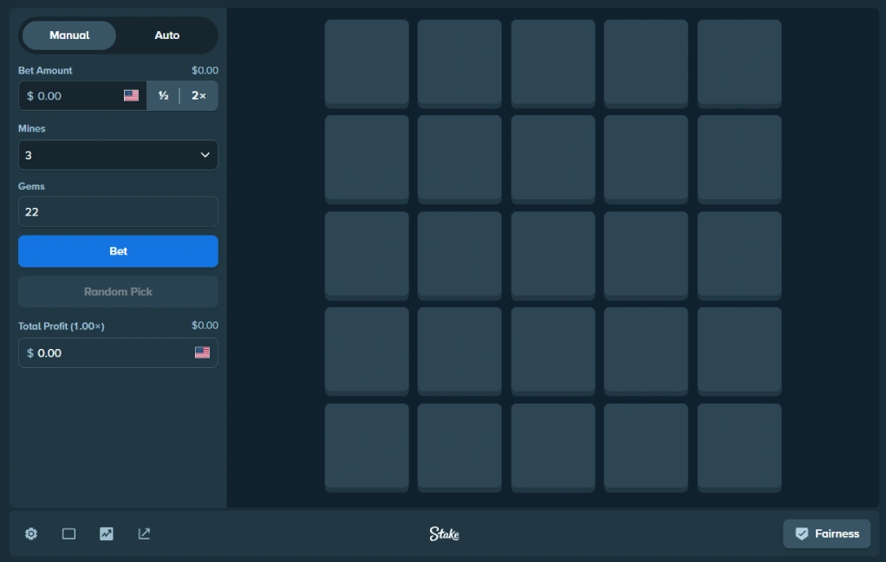The image size is (886, 562).
Task: Reveal tile in fourth row, third column
Action: point(553,352)
